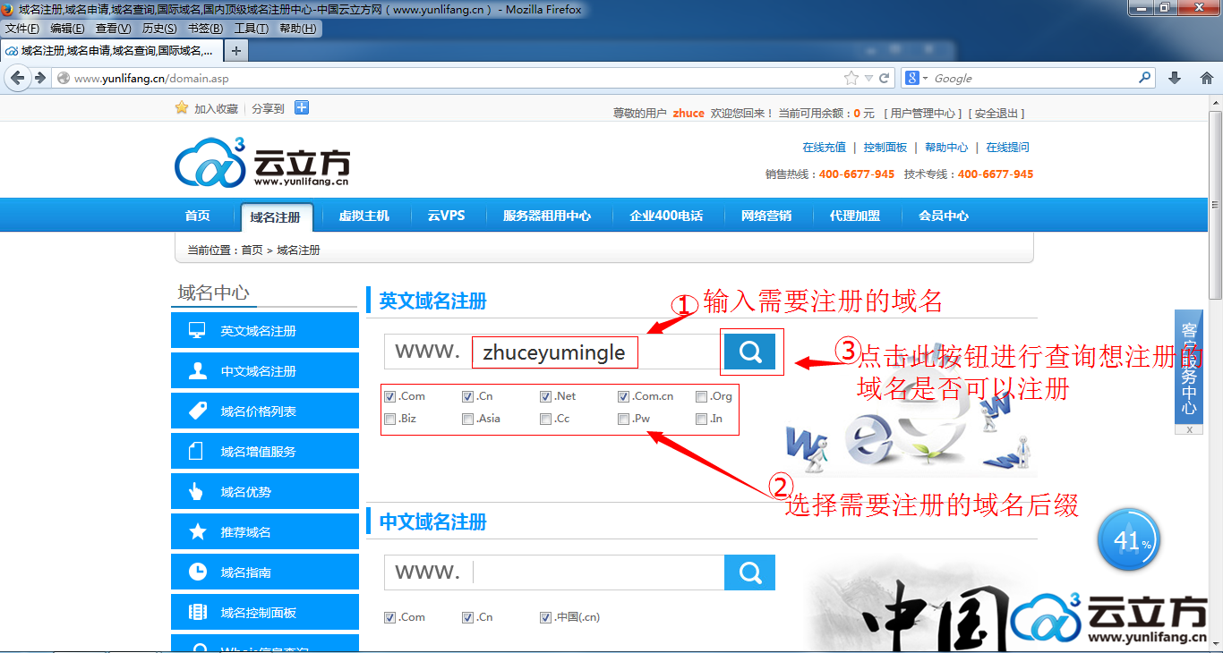Click the Firefox home icon

[1206, 78]
